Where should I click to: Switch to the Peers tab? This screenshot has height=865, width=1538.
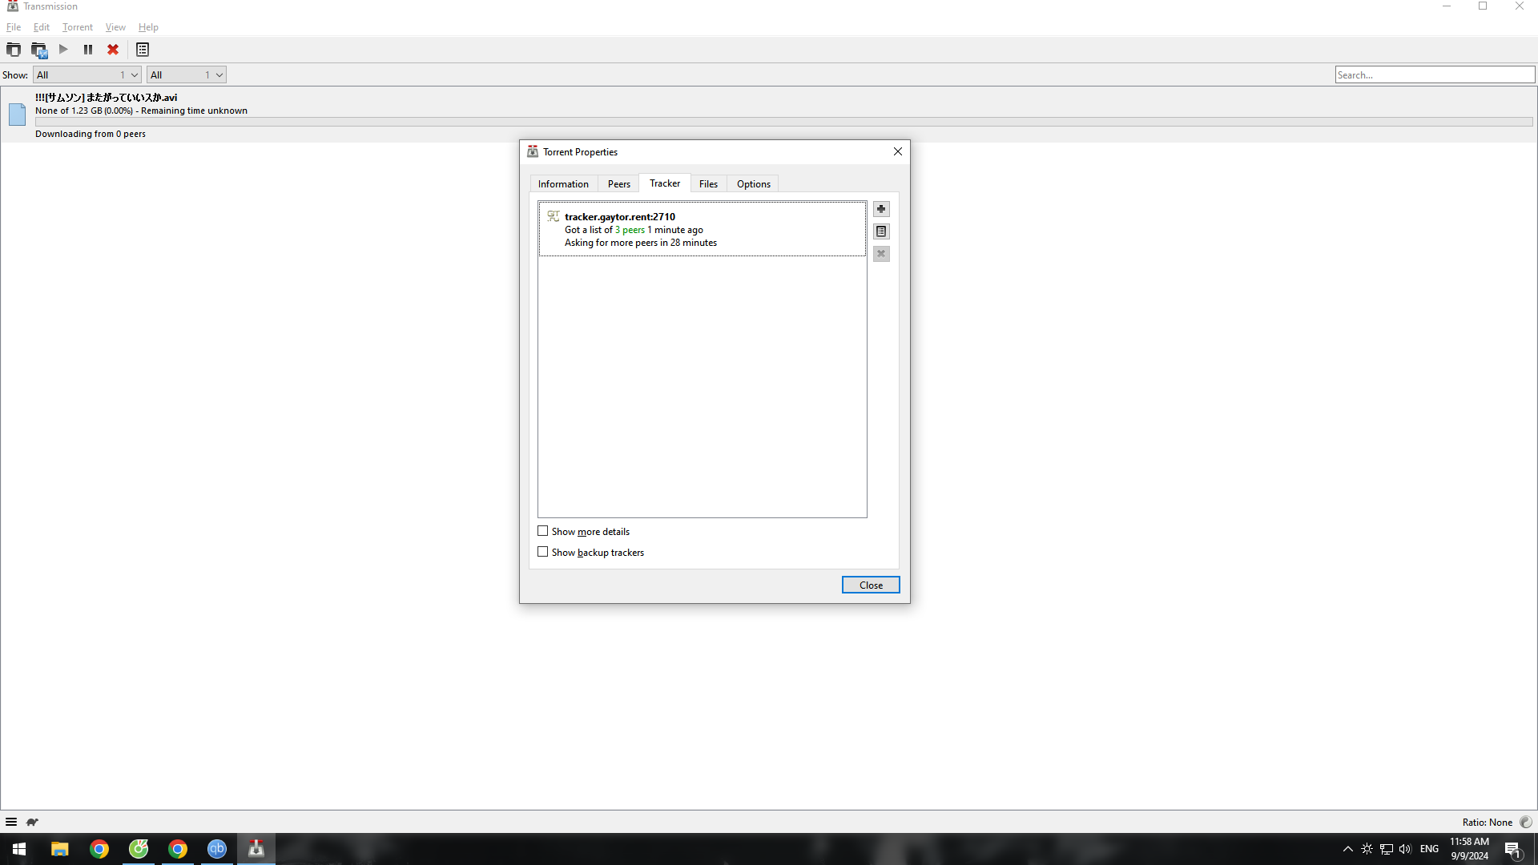point(618,184)
